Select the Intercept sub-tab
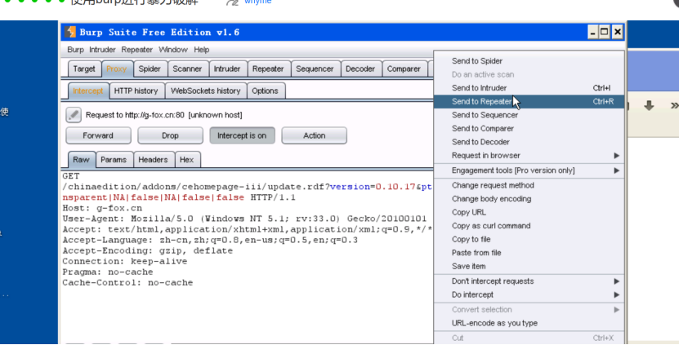679x345 pixels. [88, 91]
